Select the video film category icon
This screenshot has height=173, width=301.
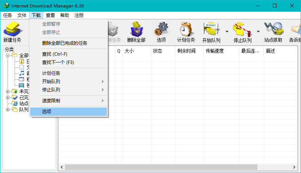21,85
